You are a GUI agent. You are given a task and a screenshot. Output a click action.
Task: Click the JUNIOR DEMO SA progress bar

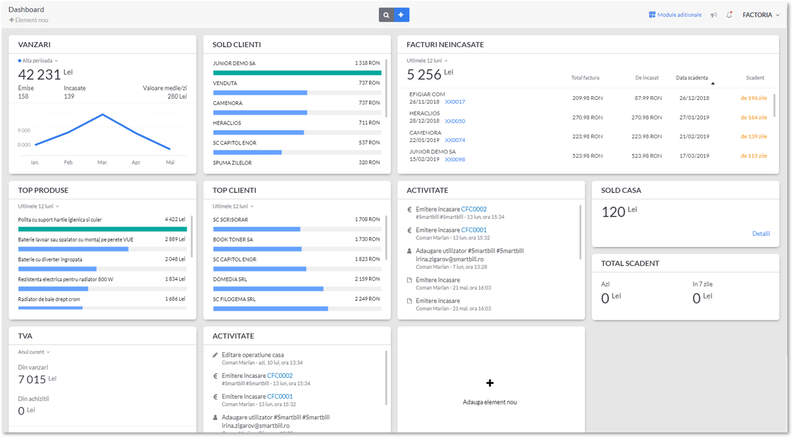pos(297,71)
